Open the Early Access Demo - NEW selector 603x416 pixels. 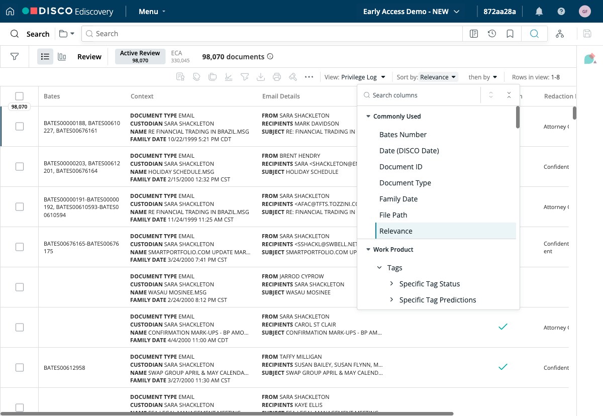point(411,11)
